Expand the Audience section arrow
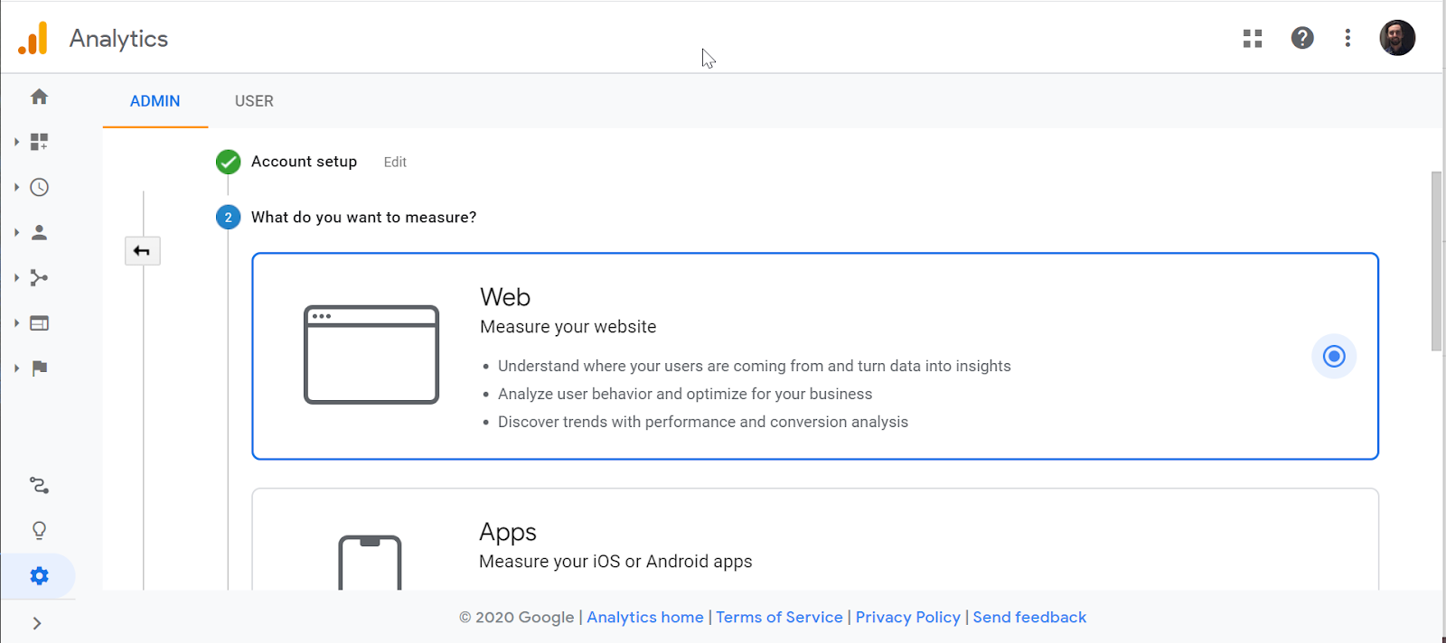The width and height of the screenshot is (1446, 643). [16, 232]
